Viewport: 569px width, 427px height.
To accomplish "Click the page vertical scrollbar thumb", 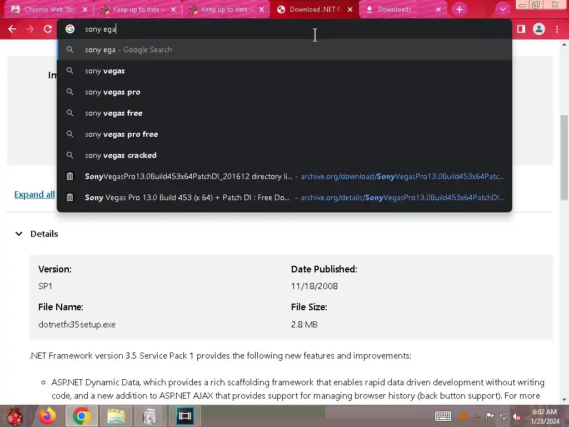I will [x=565, y=157].
